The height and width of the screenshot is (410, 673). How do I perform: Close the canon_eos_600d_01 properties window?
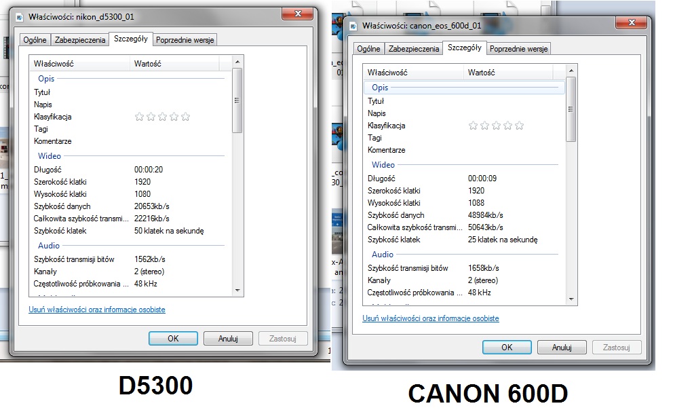click(632, 23)
